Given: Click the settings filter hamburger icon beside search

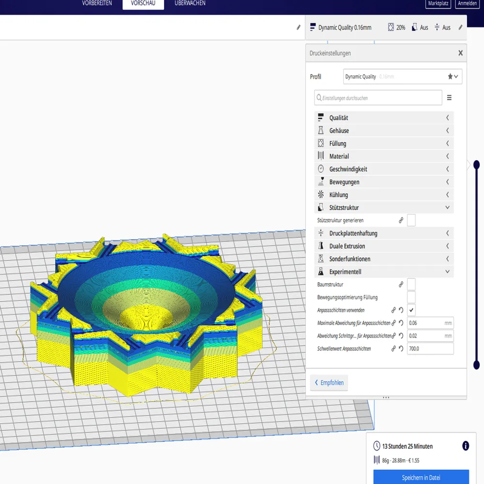Looking at the screenshot, I should pyautogui.click(x=449, y=97).
